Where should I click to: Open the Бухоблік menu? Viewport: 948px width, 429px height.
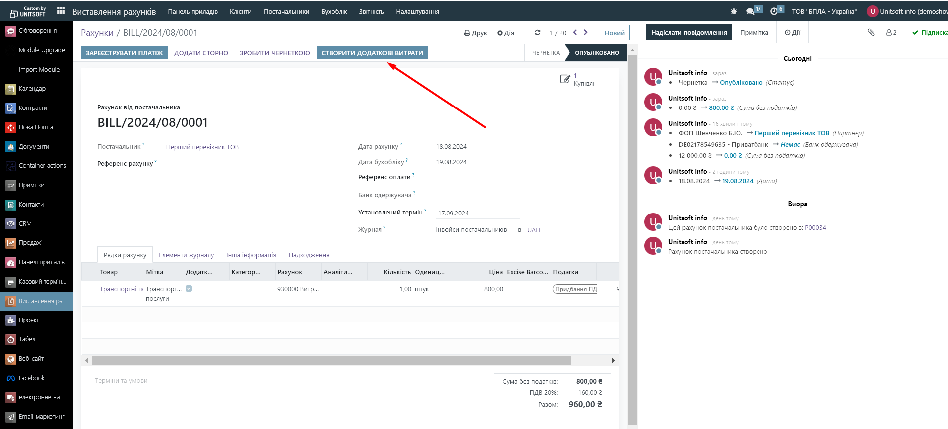334,11
